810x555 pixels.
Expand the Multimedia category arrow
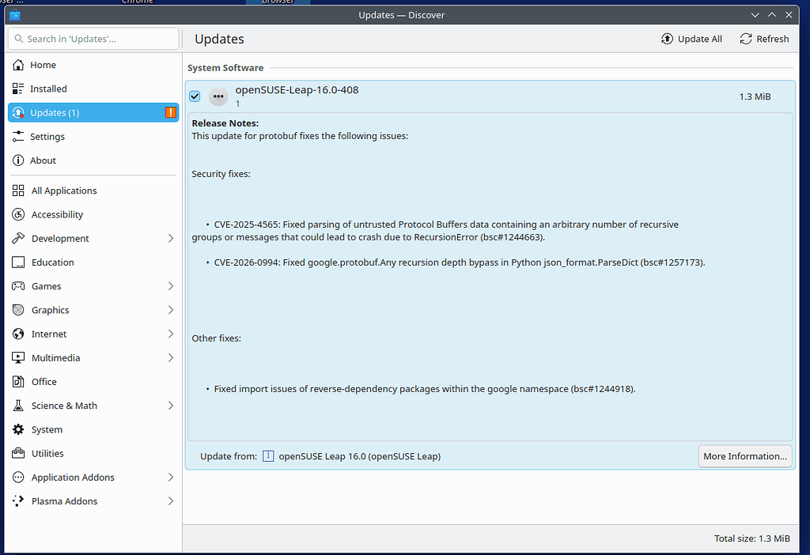click(x=171, y=358)
